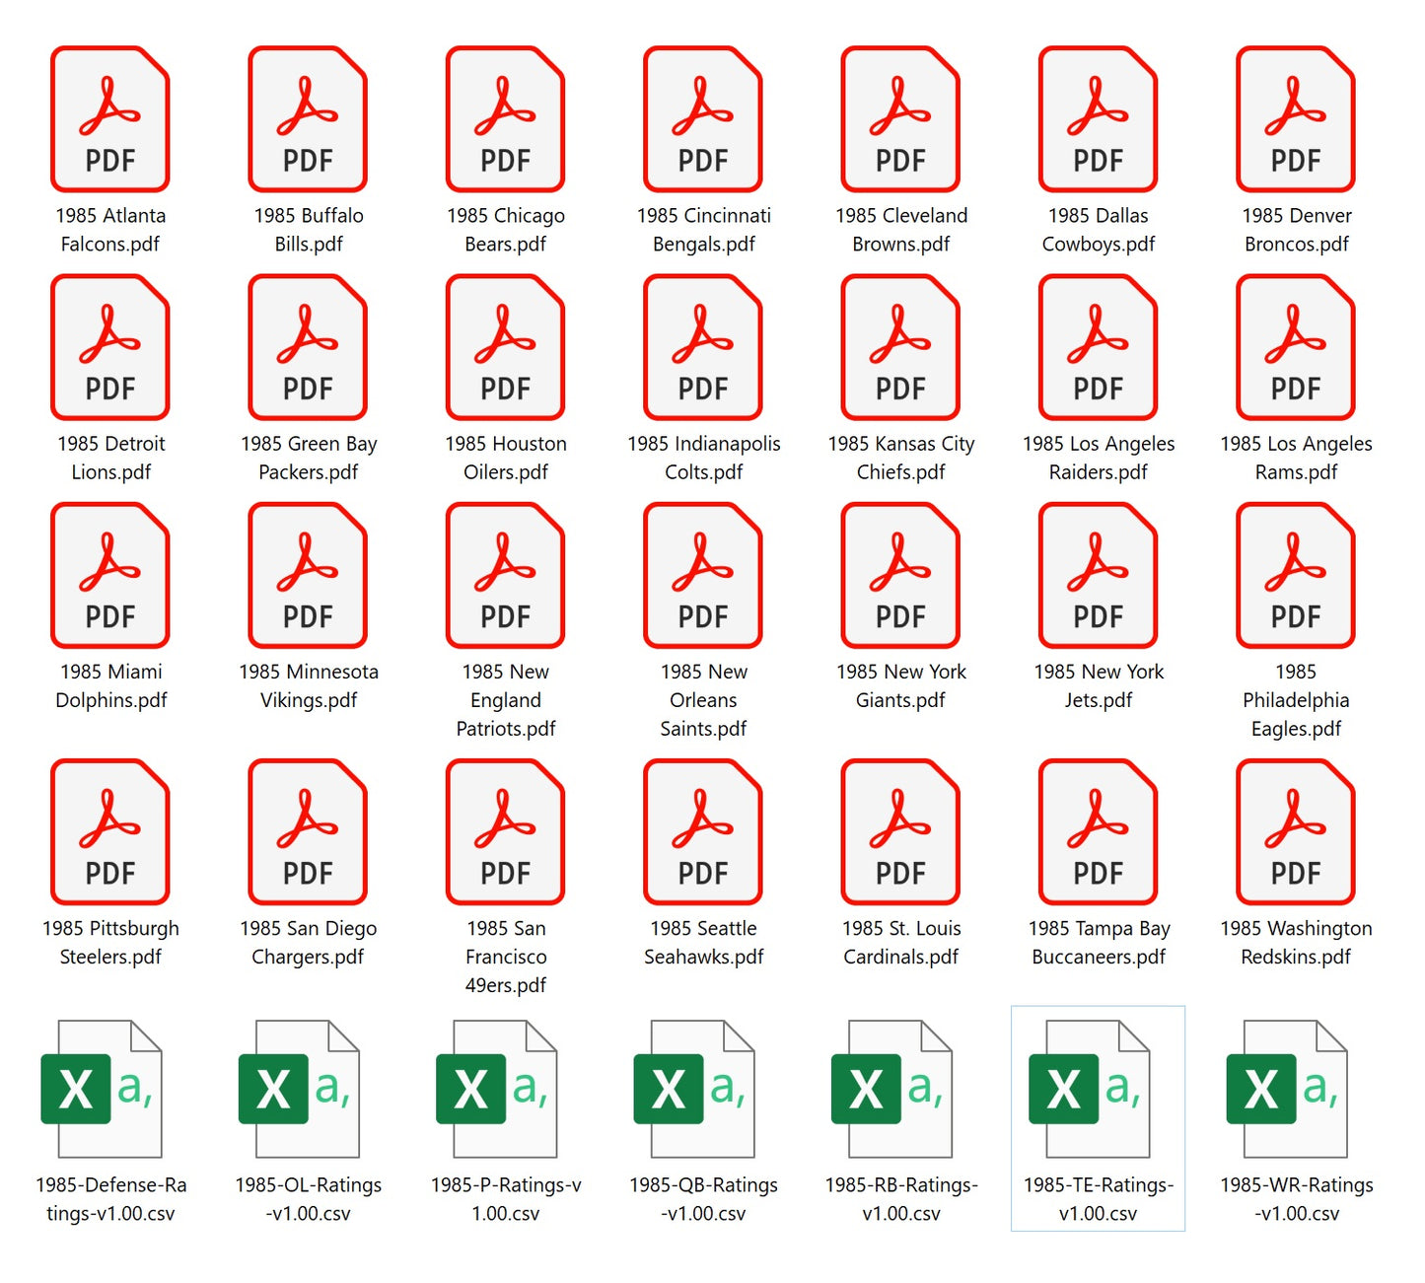Click the 1985 New England Patriots PDF

pyautogui.click(x=505, y=575)
